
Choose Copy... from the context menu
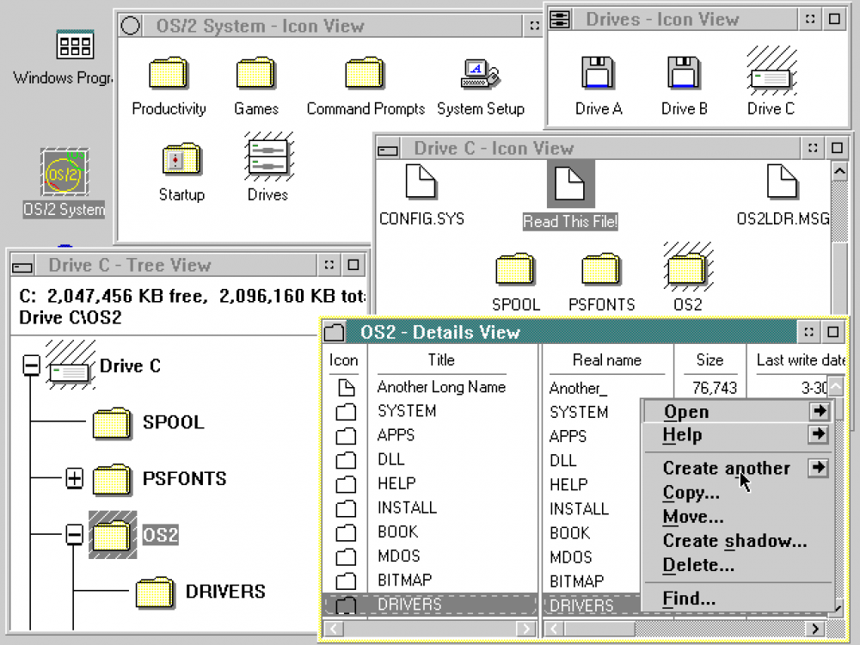pyautogui.click(x=691, y=493)
